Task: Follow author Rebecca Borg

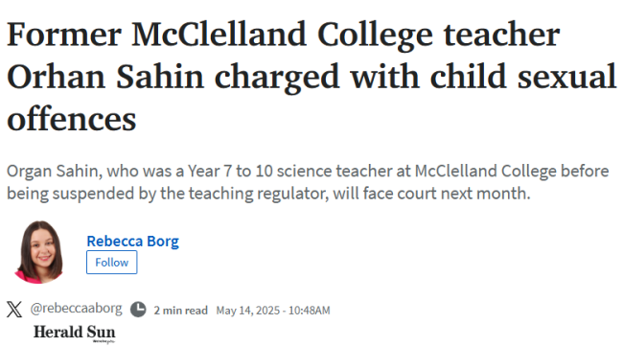Action: click(x=111, y=263)
